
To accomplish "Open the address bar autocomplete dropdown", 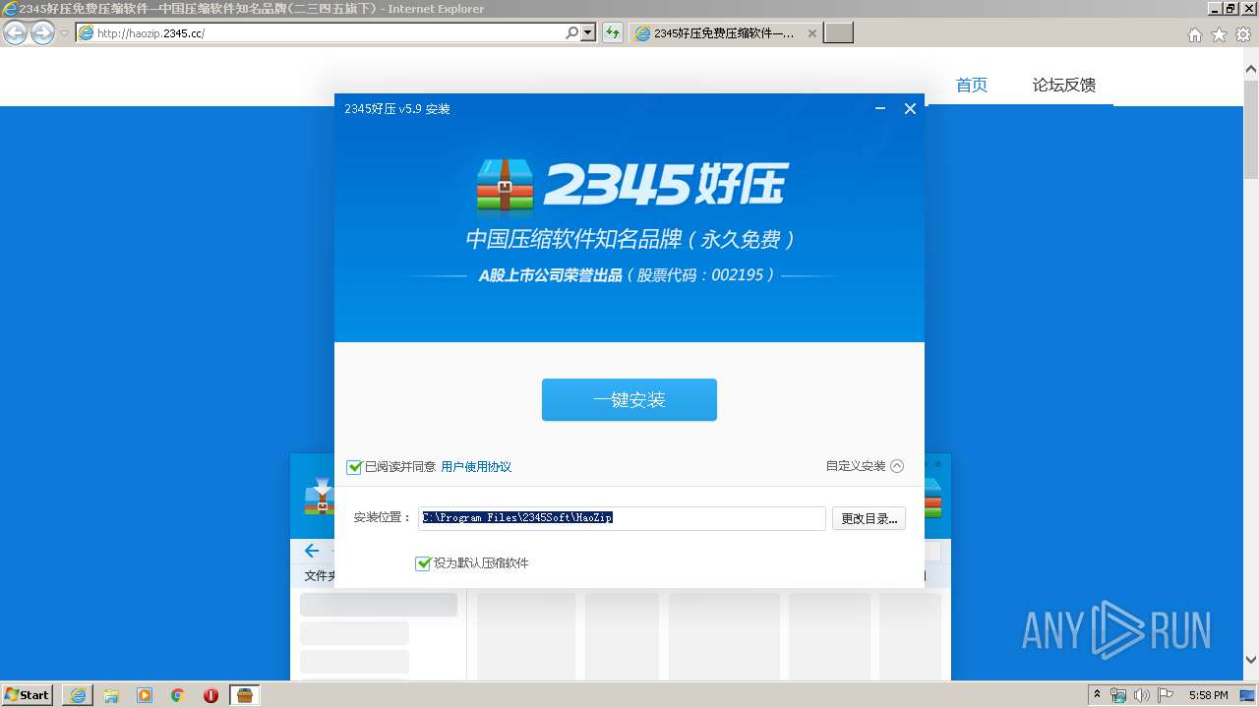I will (x=588, y=32).
